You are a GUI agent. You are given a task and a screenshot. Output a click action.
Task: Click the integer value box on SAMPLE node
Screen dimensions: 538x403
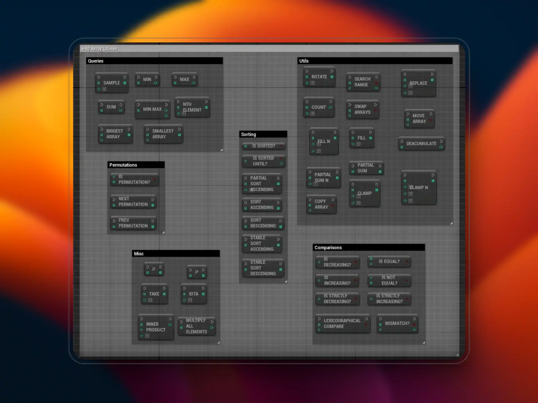tap(104, 89)
